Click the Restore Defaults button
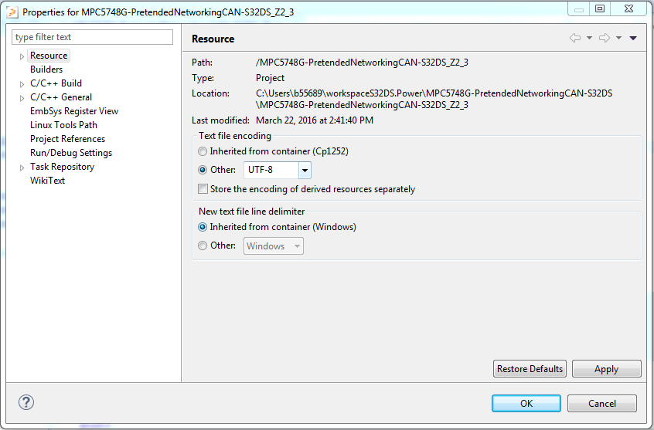654x430 pixels. coord(530,369)
